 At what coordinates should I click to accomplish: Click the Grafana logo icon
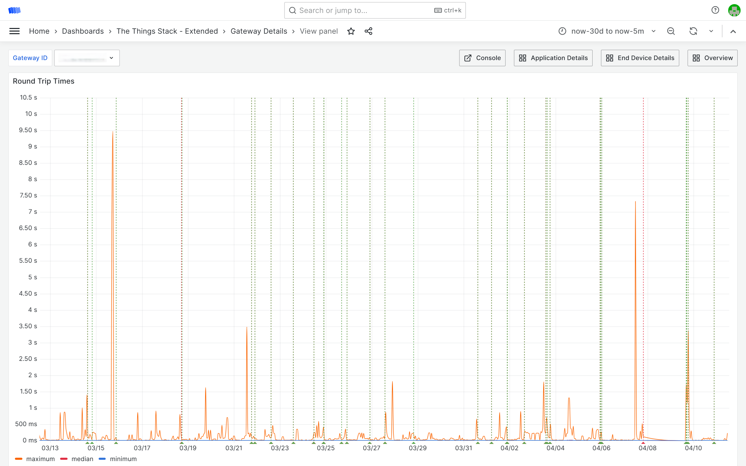[x=14, y=10]
